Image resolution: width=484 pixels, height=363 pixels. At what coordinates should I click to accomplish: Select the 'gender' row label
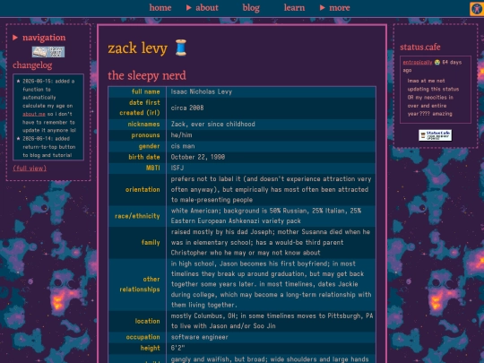coord(150,146)
